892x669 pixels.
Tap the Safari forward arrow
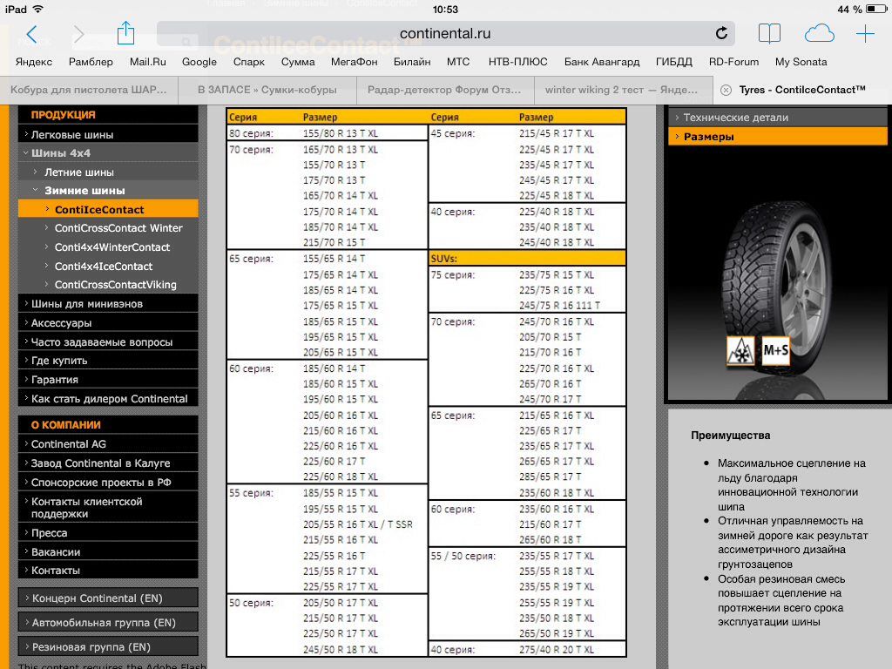79,34
